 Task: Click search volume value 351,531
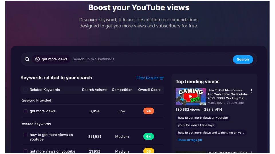click(95, 137)
